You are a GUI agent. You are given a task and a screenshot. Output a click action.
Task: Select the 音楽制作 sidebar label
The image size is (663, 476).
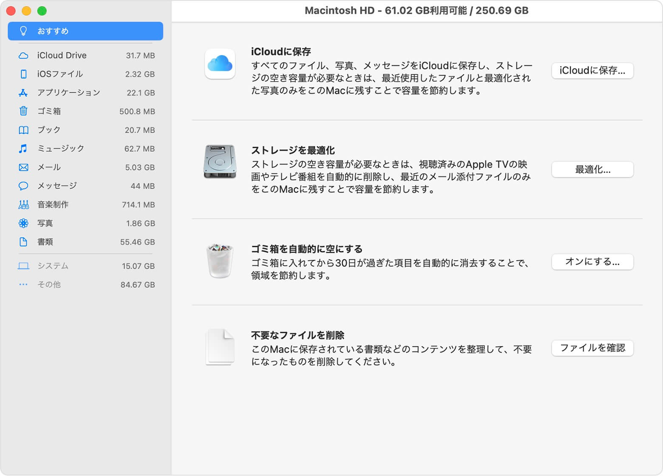pyautogui.click(x=53, y=204)
